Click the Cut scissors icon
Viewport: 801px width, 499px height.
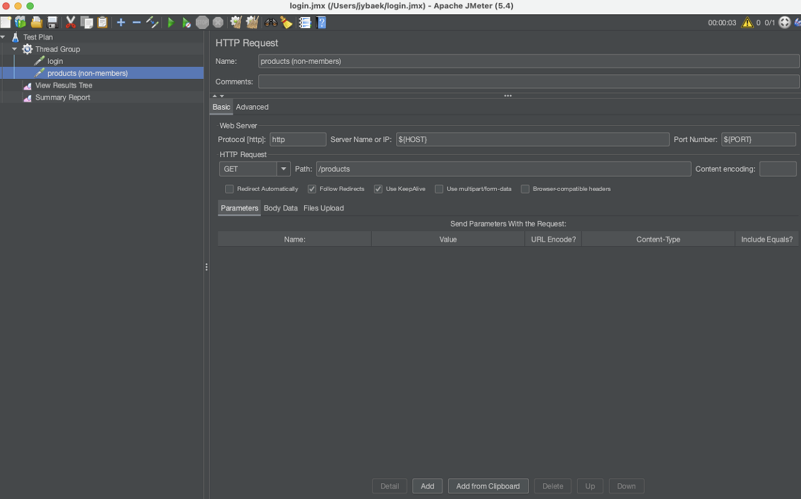click(71, 23)
